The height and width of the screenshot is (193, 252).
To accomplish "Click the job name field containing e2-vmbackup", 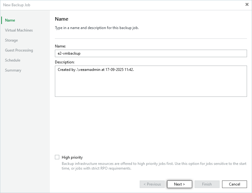I will click(x=151, y=53).
